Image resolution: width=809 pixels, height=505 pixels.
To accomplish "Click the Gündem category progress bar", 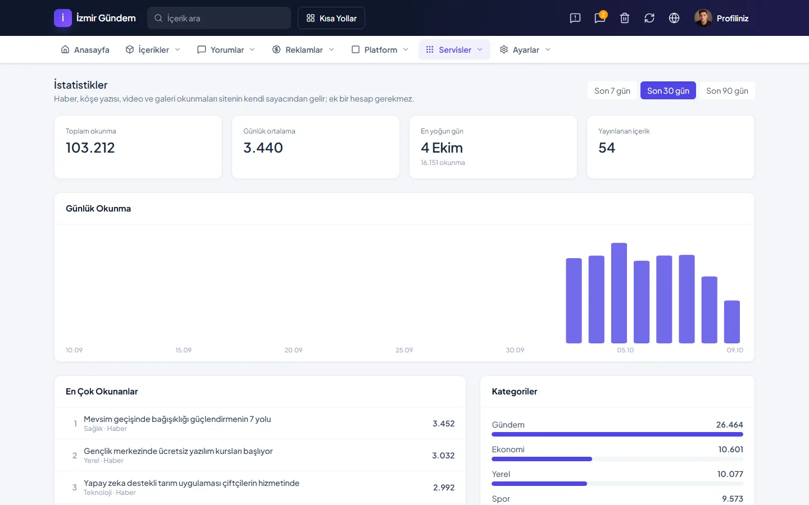I will 617,434.
